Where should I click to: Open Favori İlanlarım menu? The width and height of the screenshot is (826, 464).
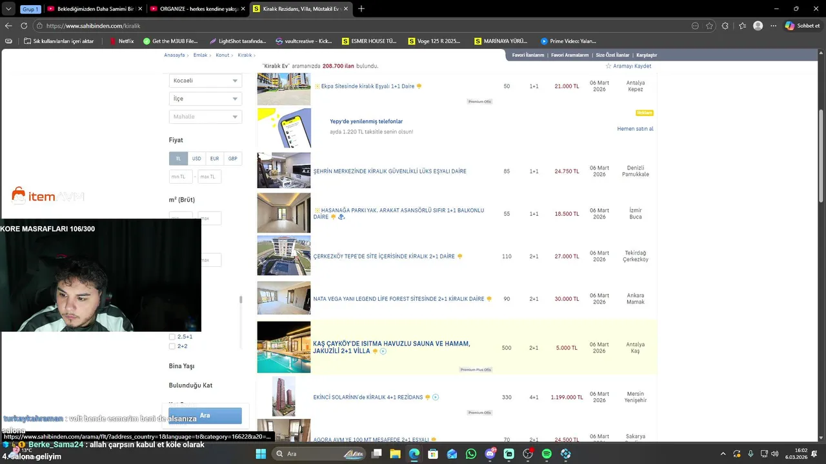click(528, 55)
